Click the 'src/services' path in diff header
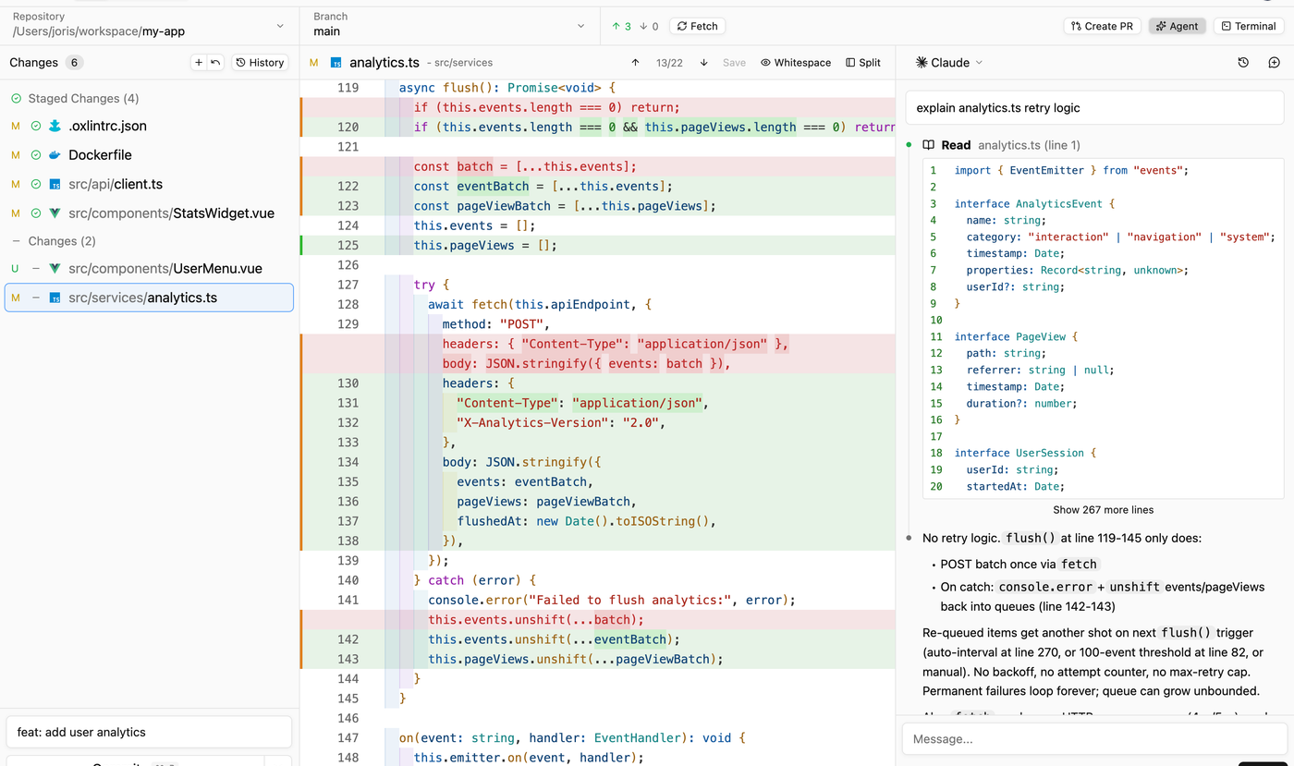This screenshot has width=1294, height=766. click(x=463, y=63)
